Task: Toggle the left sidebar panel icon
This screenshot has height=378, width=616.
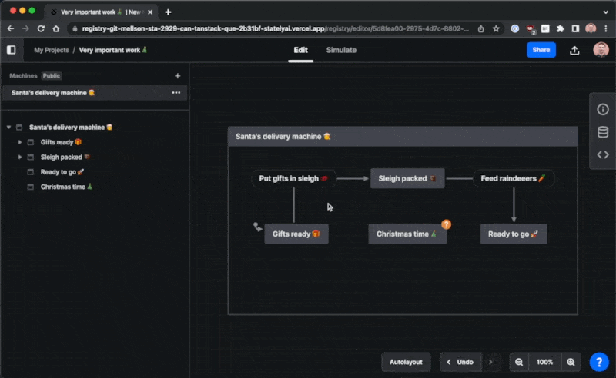Action: pos(11,50)
